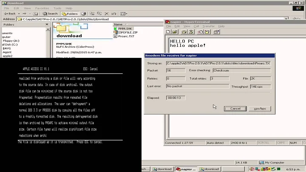Screen dimensions: 306x172
Task: Select the ZIPDFILE.ZIP file
Action: pos(128,32)
